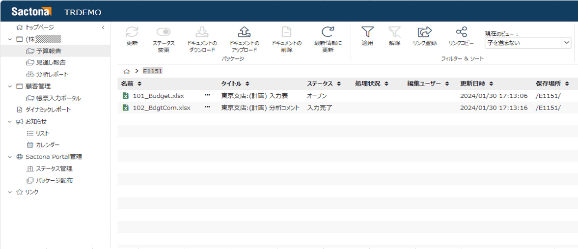Open the 現在のビュー dropdown
Viewport: 578px width, 249px height.
coord(566,43)
